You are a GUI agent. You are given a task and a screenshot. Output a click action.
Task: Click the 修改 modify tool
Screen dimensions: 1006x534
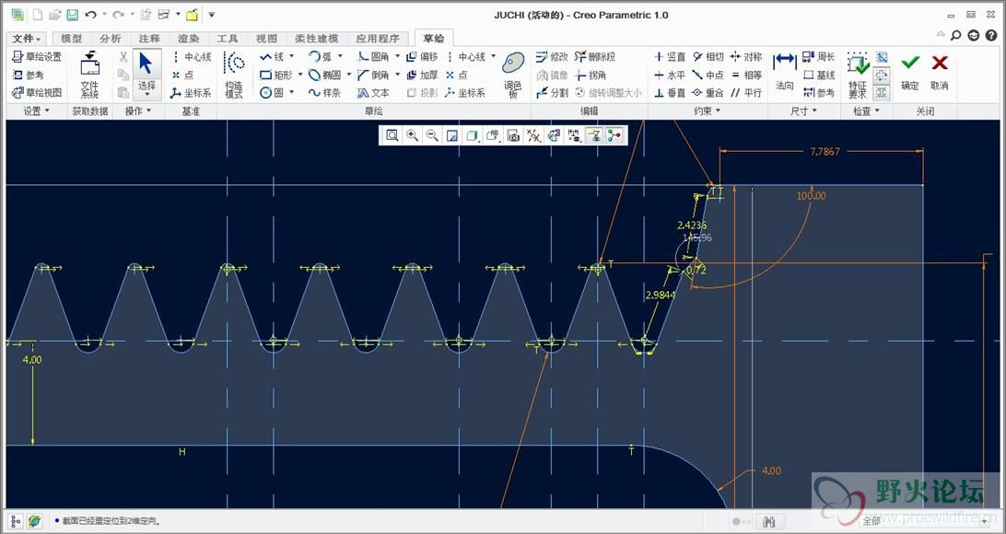[x=551, y=56]
